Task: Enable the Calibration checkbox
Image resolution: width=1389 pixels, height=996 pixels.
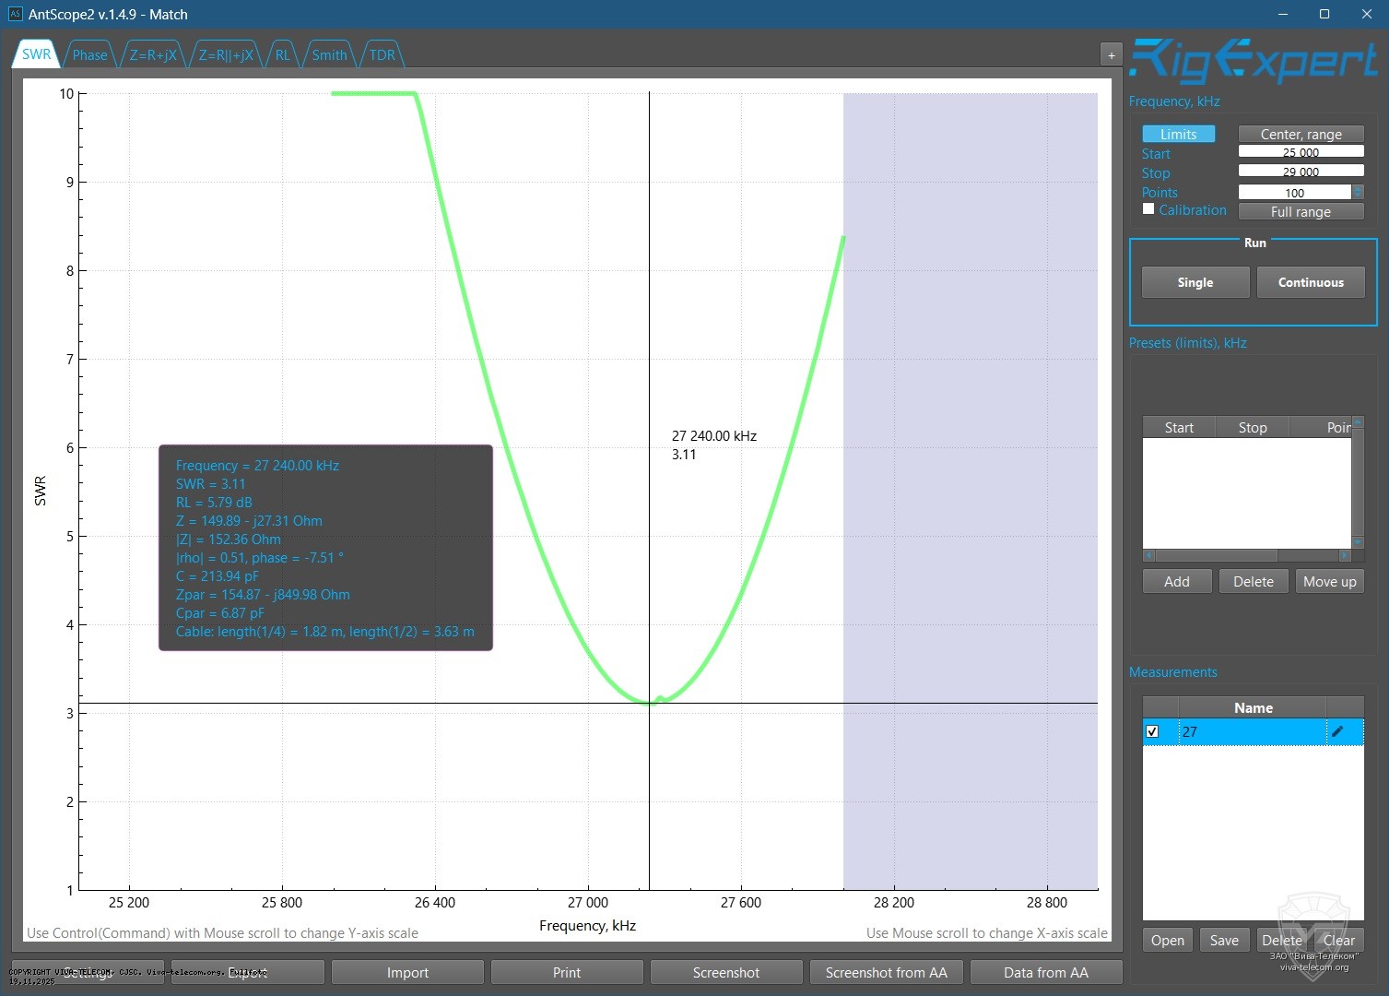Action: point(1148,208)
